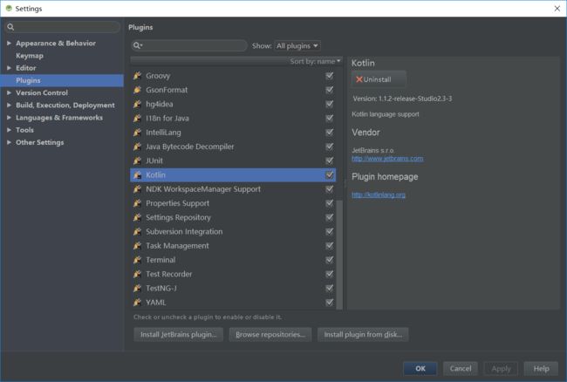Screen dimensions: 567x382
Task: Click the I18n for Java plugin icon
Action: [x=137, y=119]
